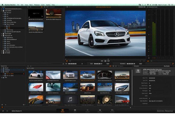Open the Playback menu
This screenshot has height=117, width=175.
tap(37, 5)
